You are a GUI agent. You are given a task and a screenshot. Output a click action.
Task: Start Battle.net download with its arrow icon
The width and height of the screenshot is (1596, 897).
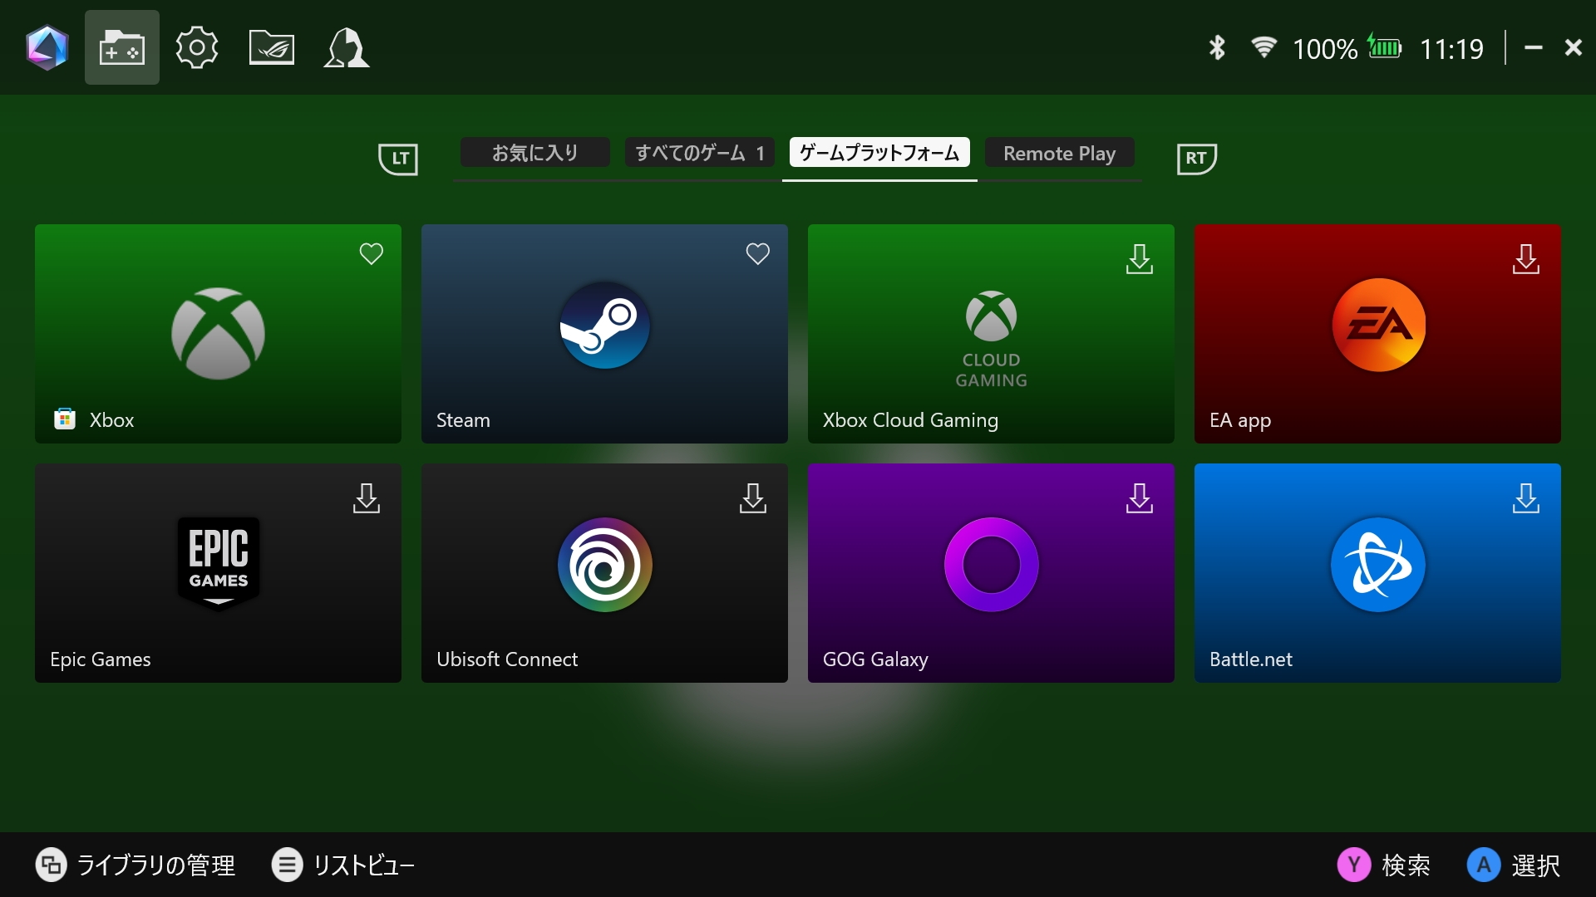1527,498
